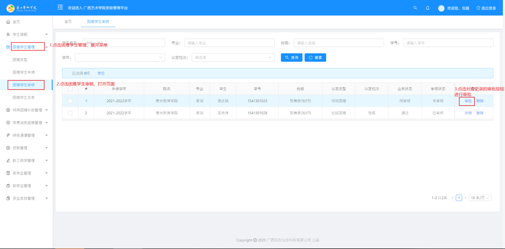Collapse the sidebar with the menu fold icon
The width and height of the screenshot is (505, 249).
(x=61, y=8)
